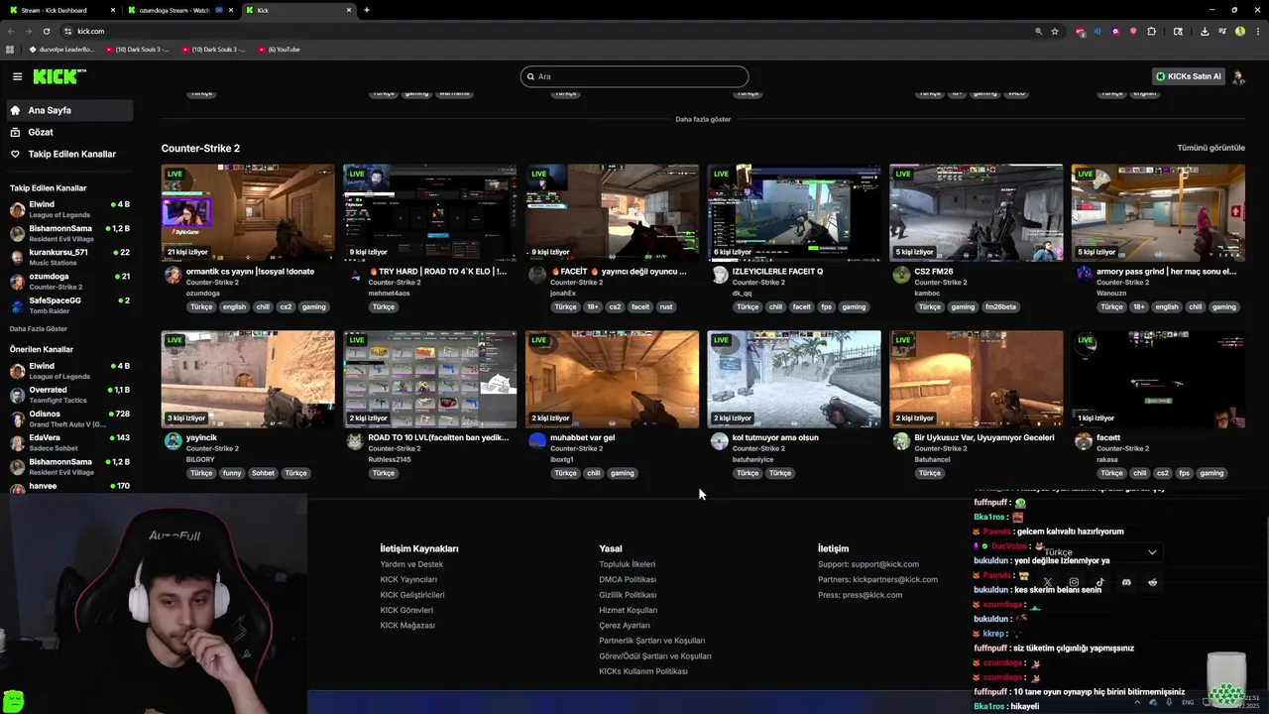Screen dimensions: 1269x714
Task: Bookmark this page with star icon
Action: pos(1055,31)
